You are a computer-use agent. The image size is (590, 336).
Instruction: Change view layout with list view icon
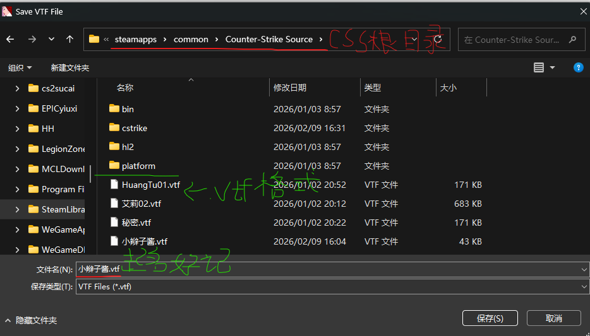click(x=539, y=67)
